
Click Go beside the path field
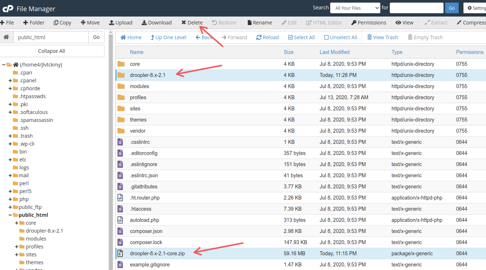[x=96, y=37]
